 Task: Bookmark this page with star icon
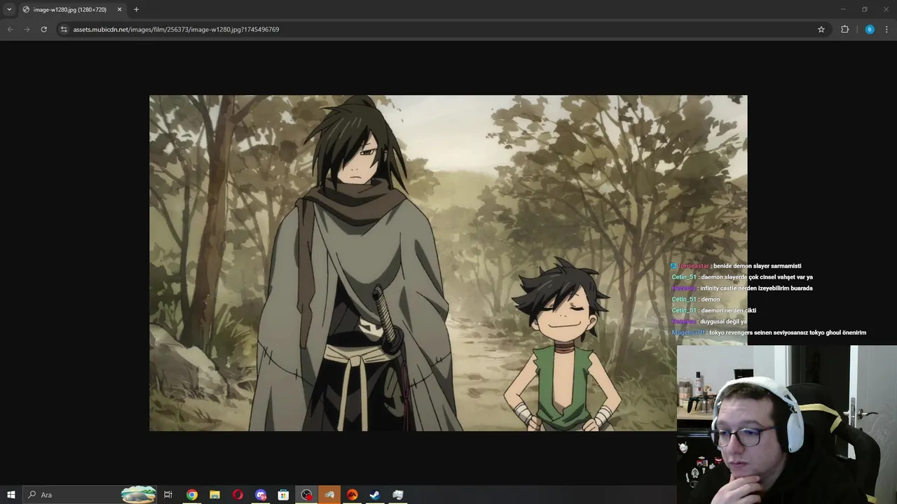[x=821, y=29]
